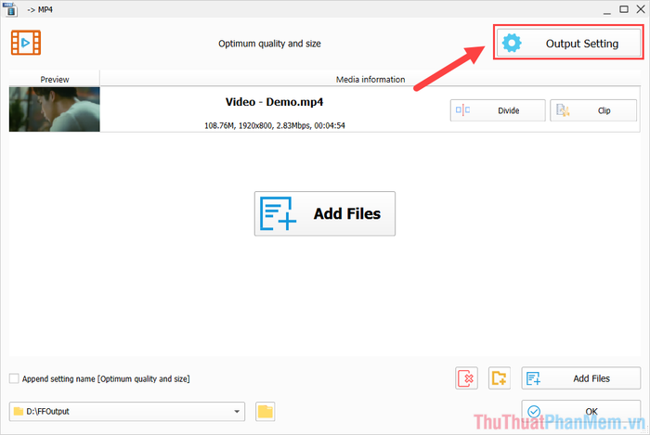Select the Video - Demo.mp4 preview thumbnail

tap(54, 109)
